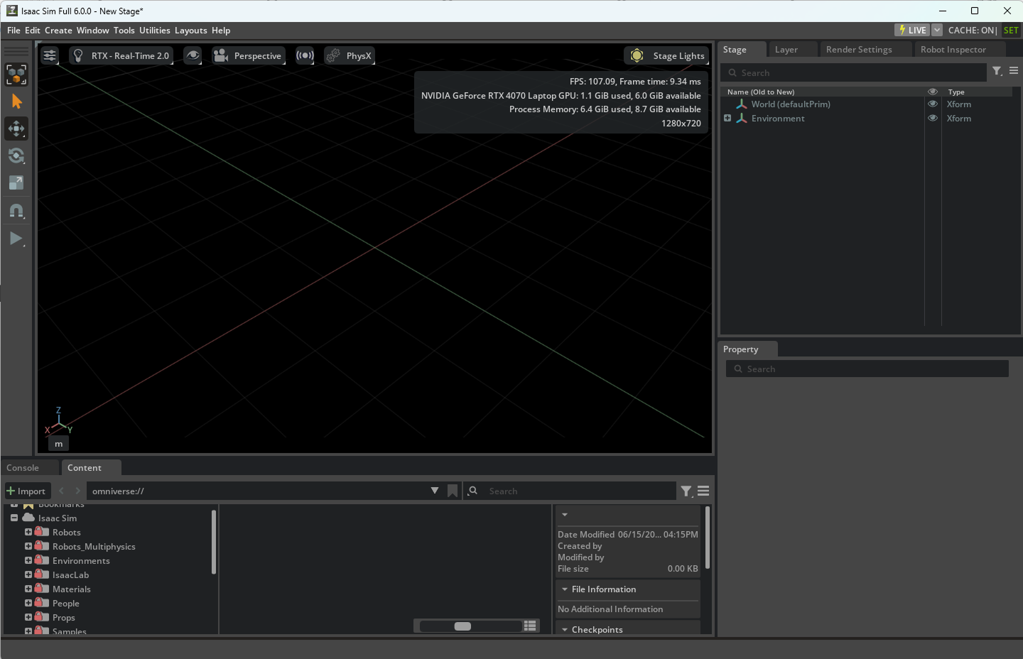This screenshot has height=659, width=1023.
Task: Hide the Environment prim via eye icon
Action: pyautogui.click(x=933, y=118)
